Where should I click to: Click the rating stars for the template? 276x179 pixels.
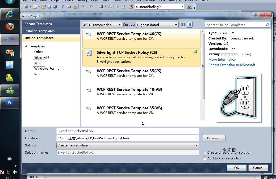click(x=228, y=54)
